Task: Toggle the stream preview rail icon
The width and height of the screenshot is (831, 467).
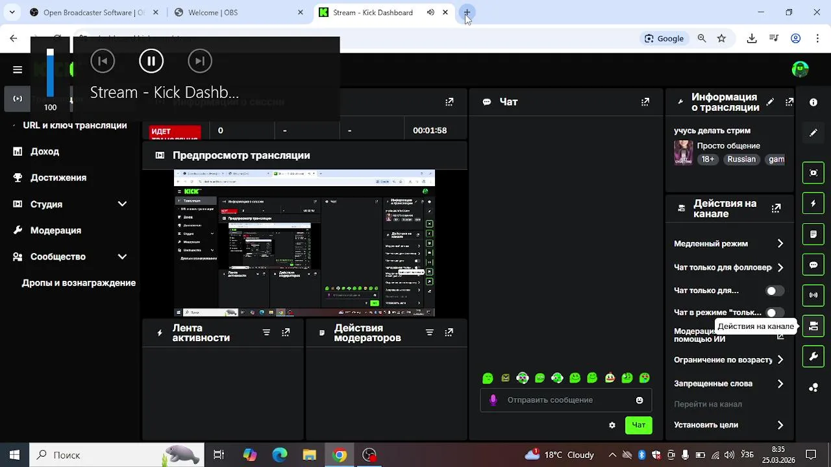Action: coord(813,173)
